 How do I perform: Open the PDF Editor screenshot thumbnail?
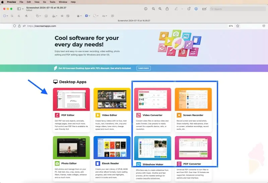click(71, 99)
